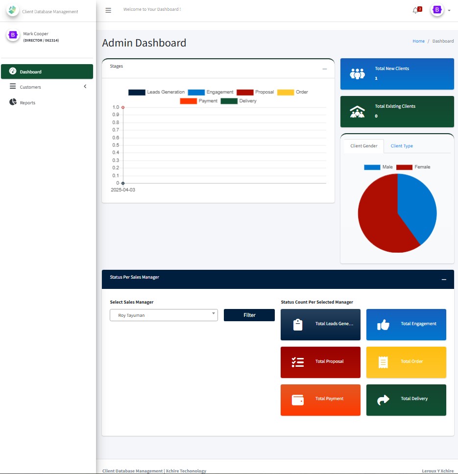
Task: Click the Dashboard speedometer icon
Action: 13,71
